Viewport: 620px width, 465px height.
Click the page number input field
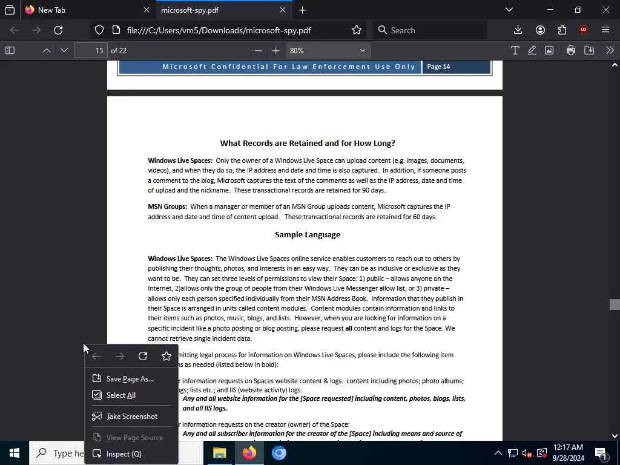tap(91, 51)
